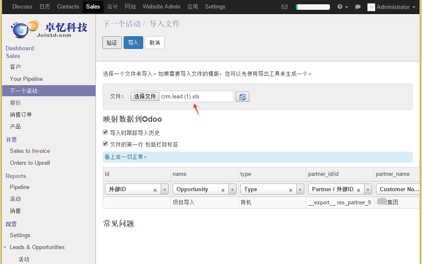Click the Administrator avatar image
This screenshot has height=264, width=422.
371,7
